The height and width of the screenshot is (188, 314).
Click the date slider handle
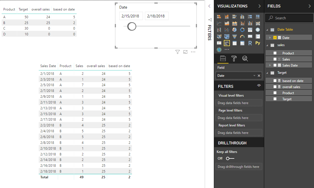pyautogui.click(x=132, y=27)
